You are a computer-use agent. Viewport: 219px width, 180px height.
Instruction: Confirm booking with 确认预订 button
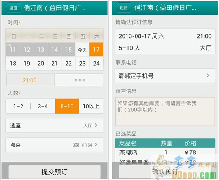165,172
